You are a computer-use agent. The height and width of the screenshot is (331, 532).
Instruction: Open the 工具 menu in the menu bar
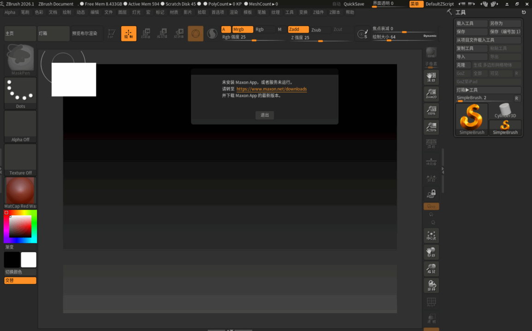290,12
